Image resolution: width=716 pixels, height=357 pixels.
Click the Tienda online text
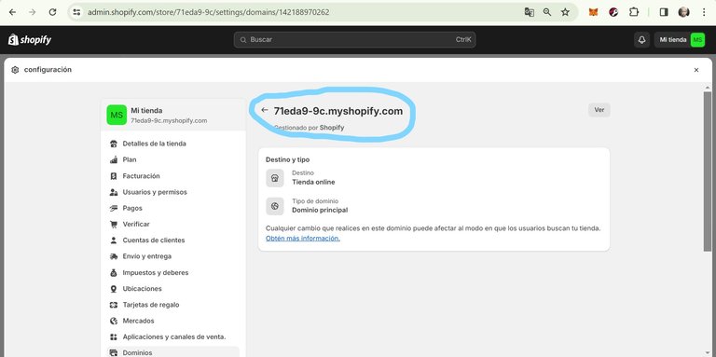313,182
